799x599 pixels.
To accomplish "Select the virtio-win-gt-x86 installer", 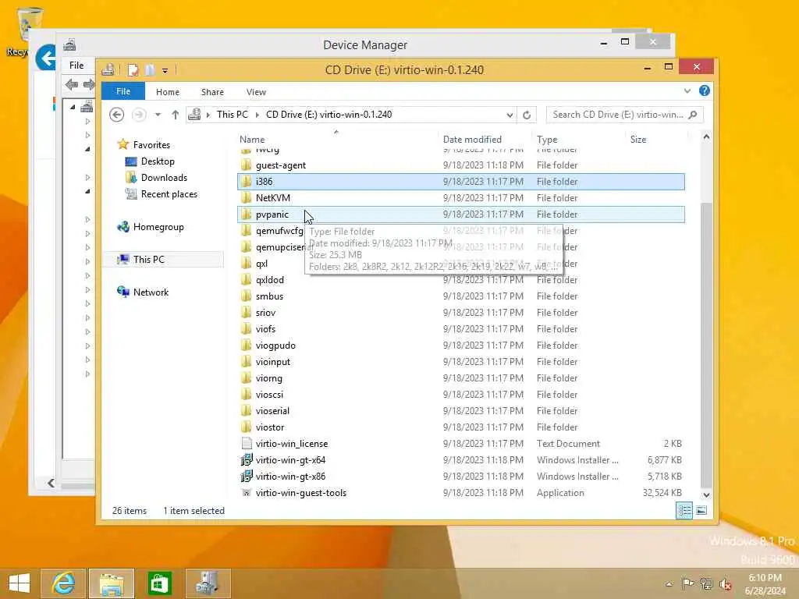I will click(460, 477).
